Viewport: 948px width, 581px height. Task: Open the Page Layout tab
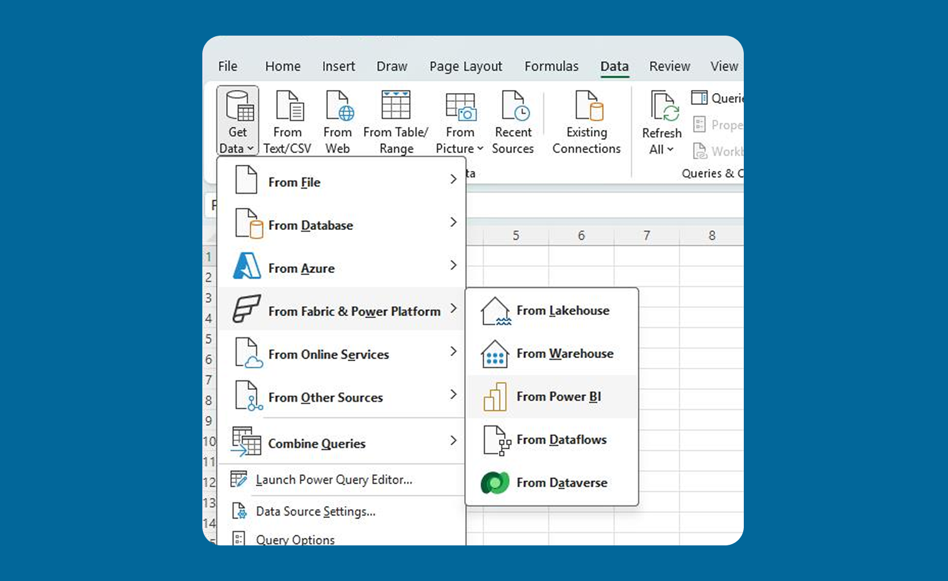tap(465, 66)
